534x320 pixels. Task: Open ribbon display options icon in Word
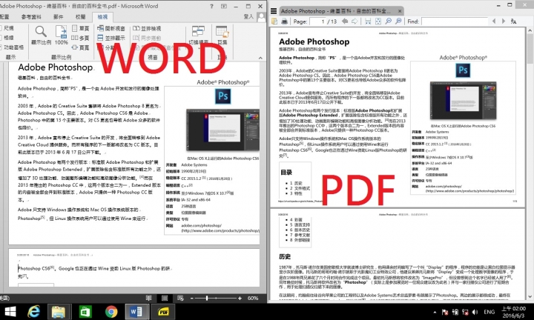click(x=224, y=6)
